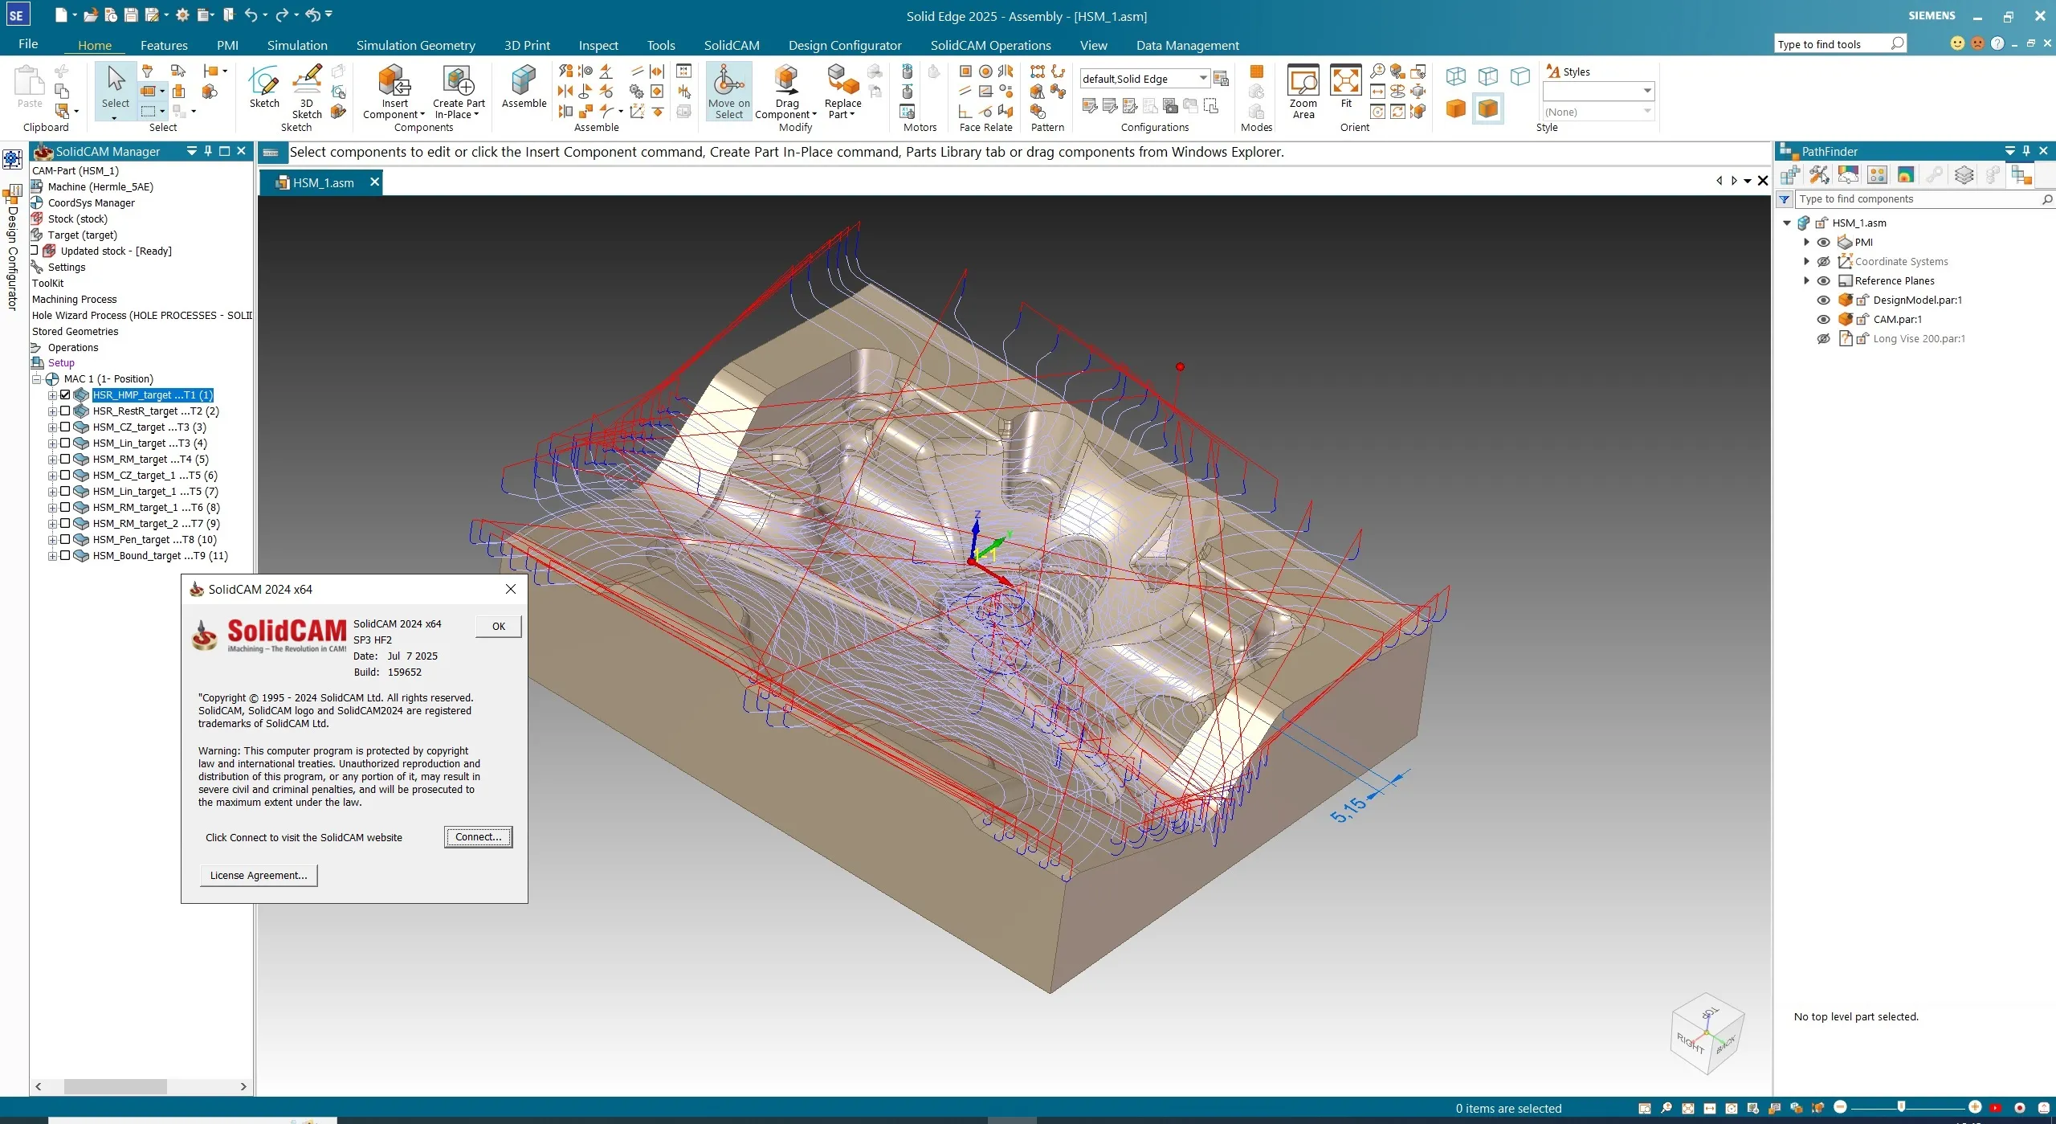Click the smiley feedback icon
This screenshot has width=2056, height=1124.
1957,43
